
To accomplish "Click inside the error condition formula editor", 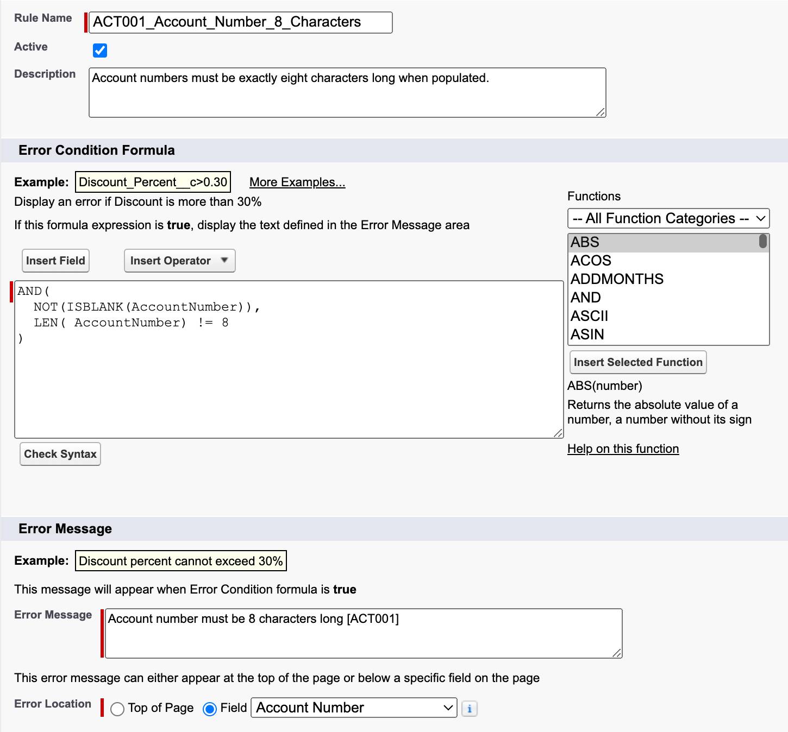I will 289,359.
